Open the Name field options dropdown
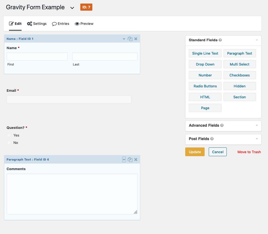268x234 pixels. point(124,39)
